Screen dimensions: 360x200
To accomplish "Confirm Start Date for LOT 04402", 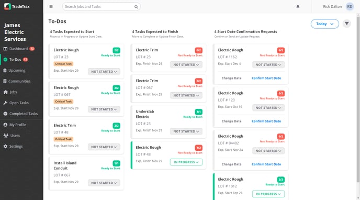I will (x=266, y=164).
